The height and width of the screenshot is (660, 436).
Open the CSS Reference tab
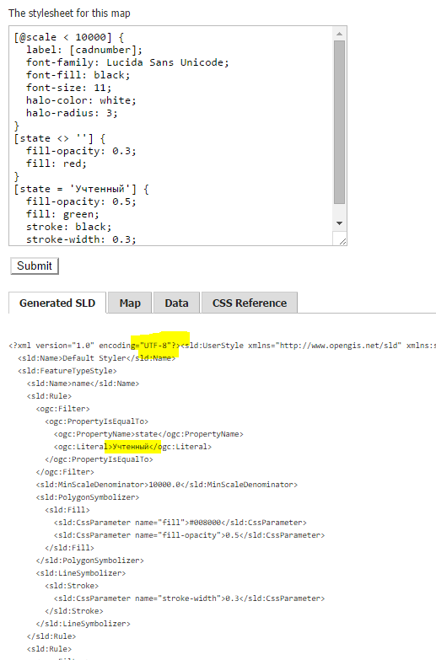250,303
